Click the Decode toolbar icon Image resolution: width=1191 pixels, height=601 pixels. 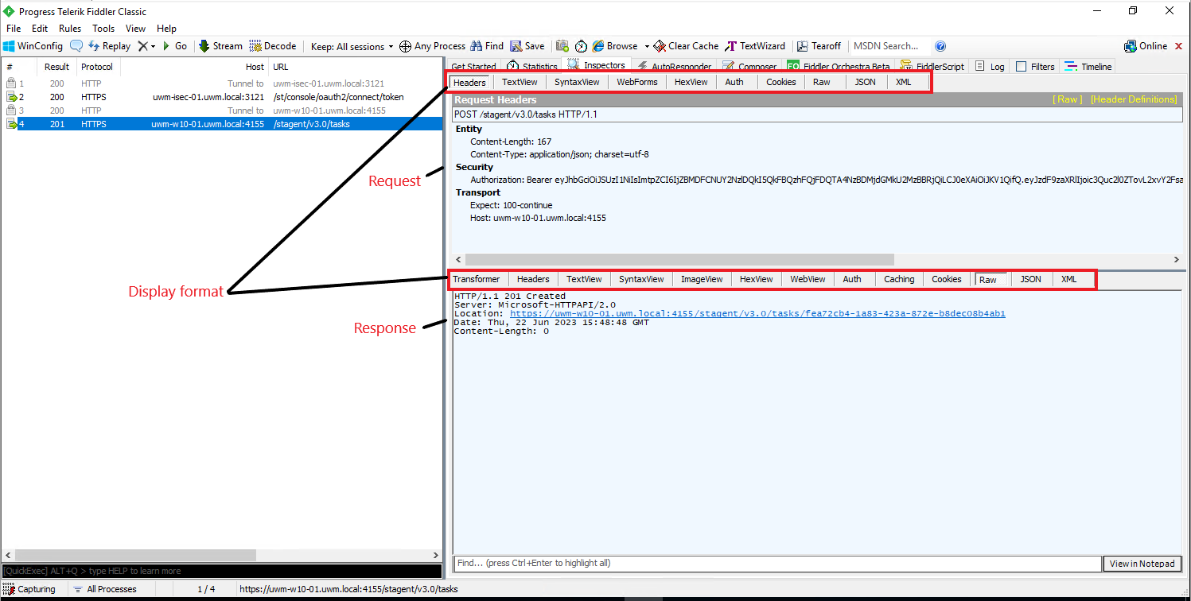pos(255,46)
